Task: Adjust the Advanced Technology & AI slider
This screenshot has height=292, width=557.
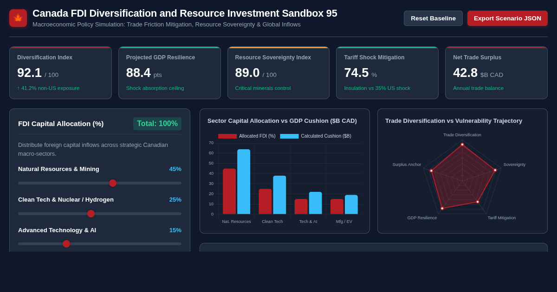Action: (x=100, y=244)
